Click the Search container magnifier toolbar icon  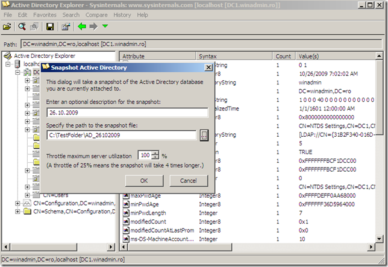tap(22, 27)
